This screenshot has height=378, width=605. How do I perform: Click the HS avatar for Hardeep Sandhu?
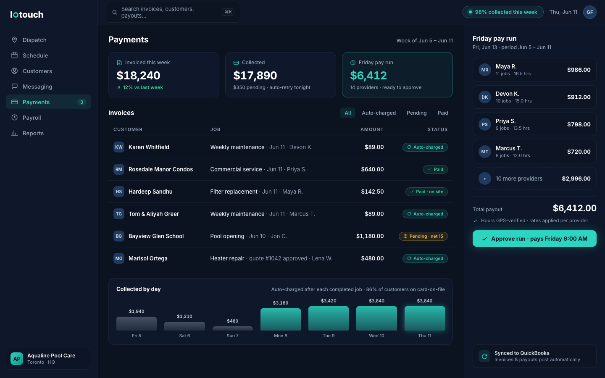pyautogui.click(x=119, y=192)
